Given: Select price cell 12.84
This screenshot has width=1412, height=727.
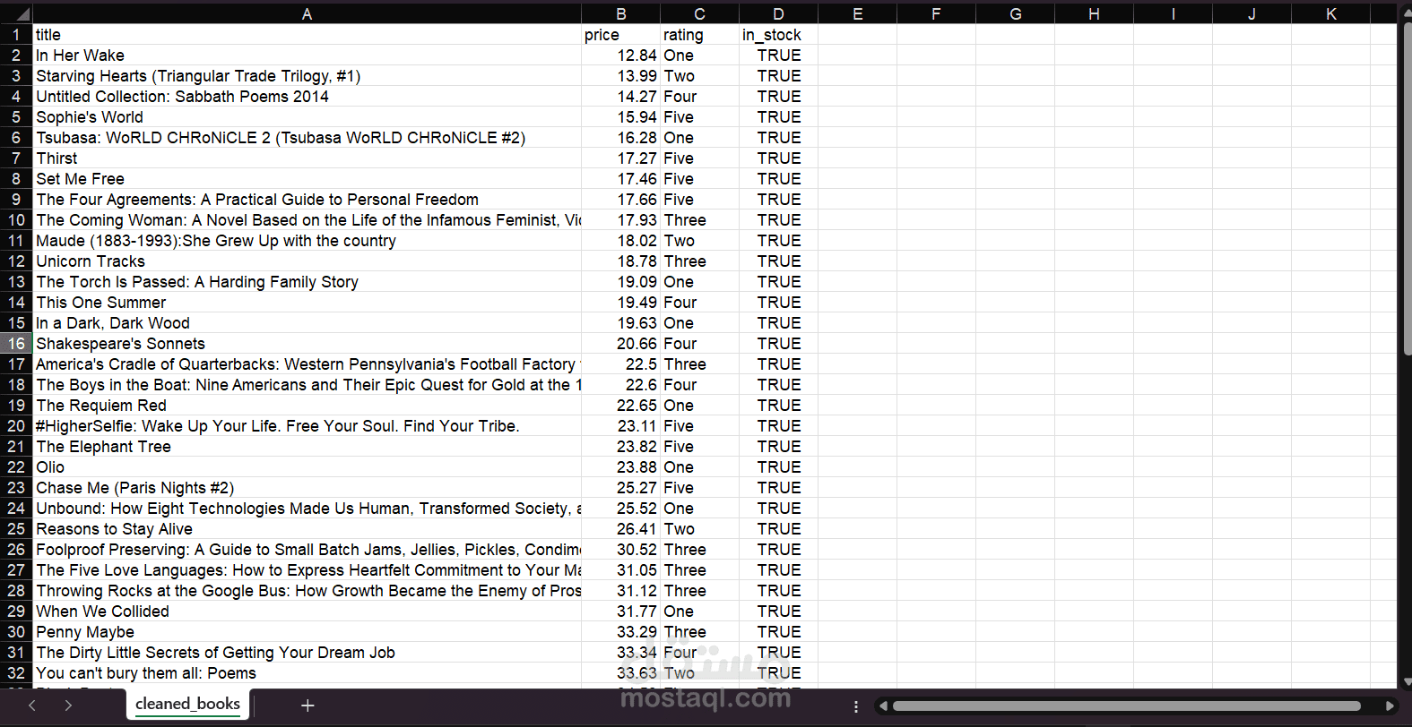Looking at the screenshot, I should (620, 56).
